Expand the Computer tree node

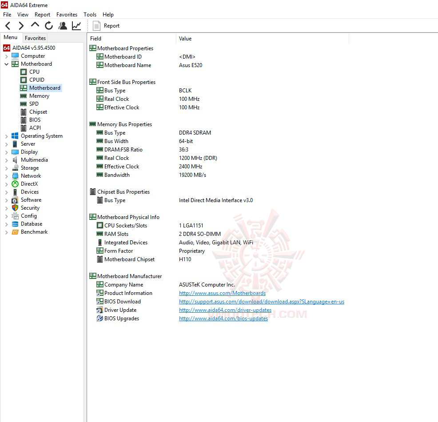(x=6, y=56)
